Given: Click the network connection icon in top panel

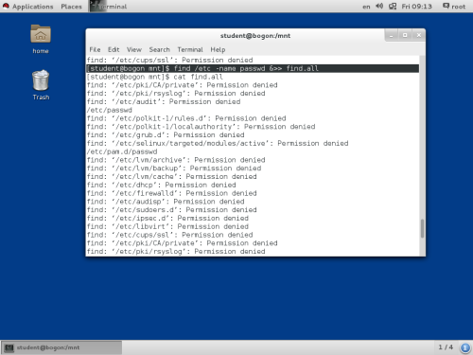Looking at the screenshot, I should click(393, 6).
